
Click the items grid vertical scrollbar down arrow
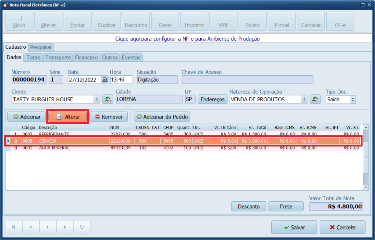(365, 187)
